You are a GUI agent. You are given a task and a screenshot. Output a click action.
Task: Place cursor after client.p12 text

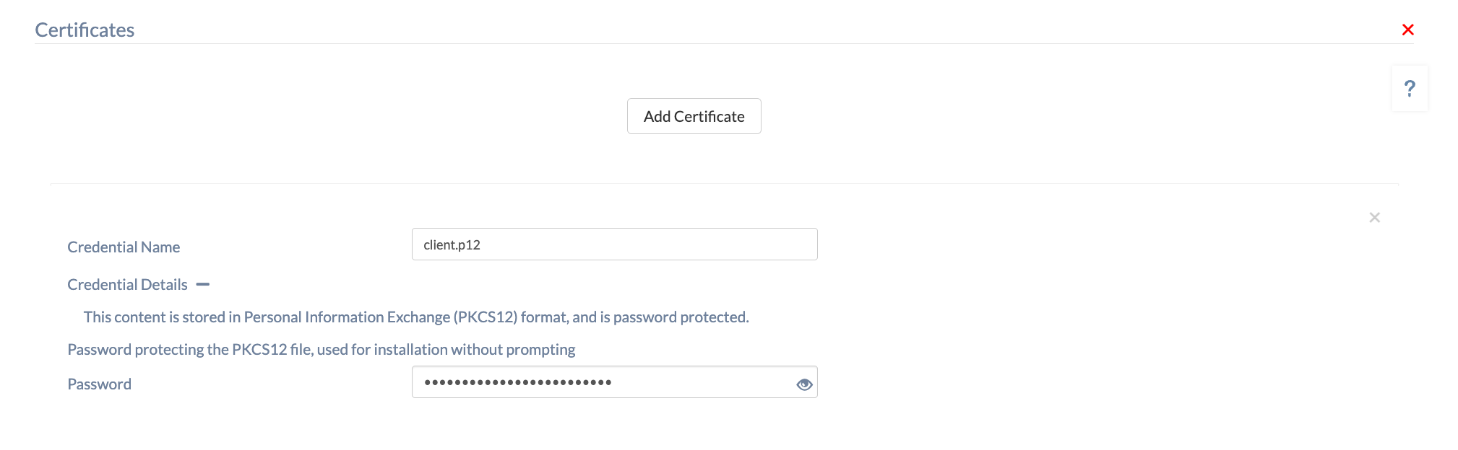[x=482, y=244]
